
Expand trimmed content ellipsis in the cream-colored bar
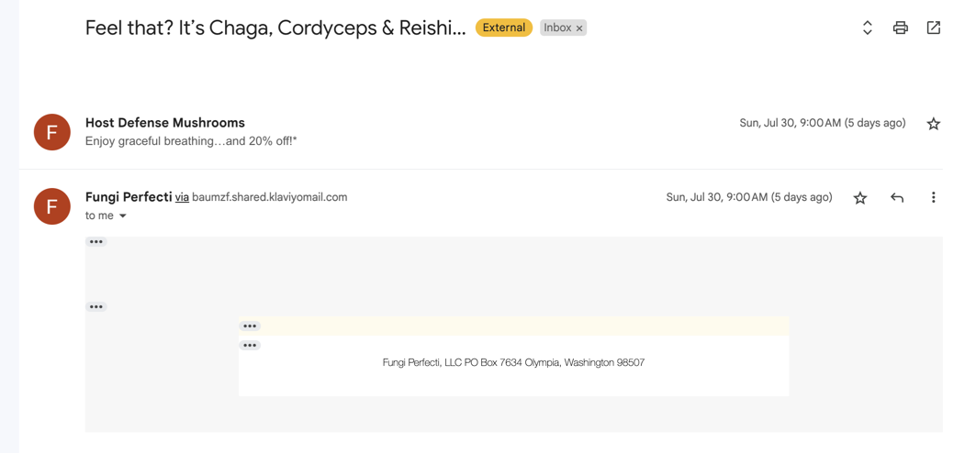tap(250, 326)
